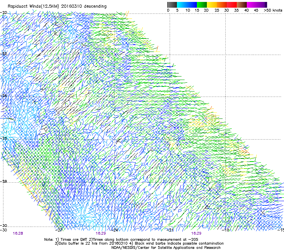This screenshot has height=250, width=284.
Task: Click the gray 0-5 knots legend swatch
Action: click(172, 5)
